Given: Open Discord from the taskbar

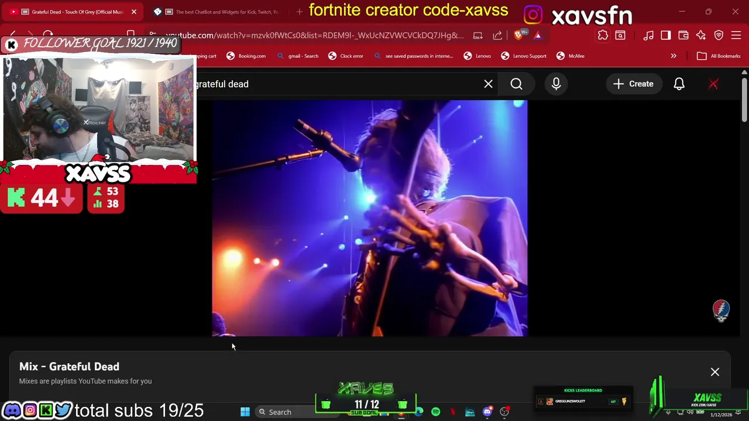Looking at the screenshot, I should (487, 412).
